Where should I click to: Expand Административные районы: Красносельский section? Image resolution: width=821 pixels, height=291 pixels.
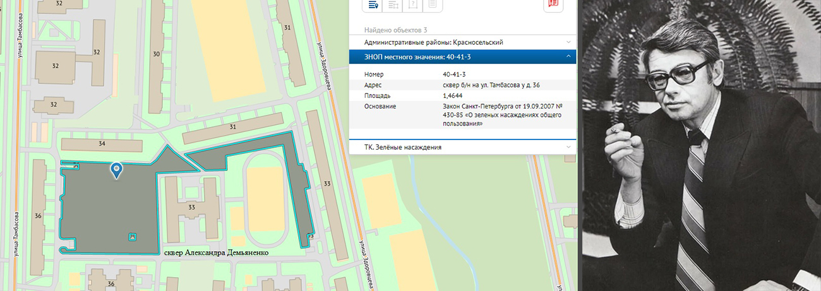pyautogui.click(x=462, y=42)
